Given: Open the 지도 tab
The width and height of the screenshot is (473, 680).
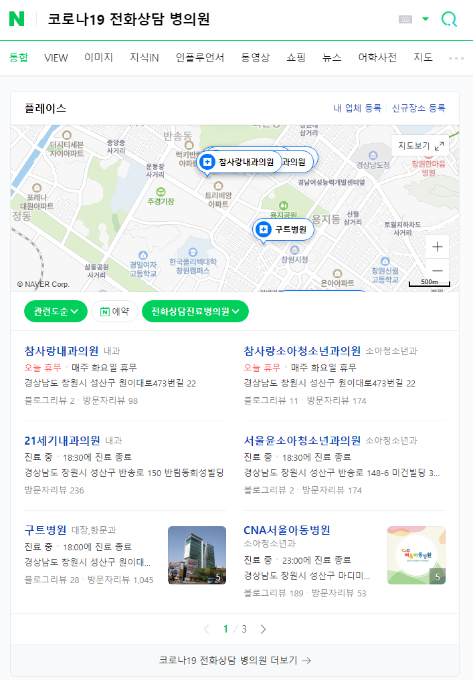Looking at the screenshot, I should [423, 58].
